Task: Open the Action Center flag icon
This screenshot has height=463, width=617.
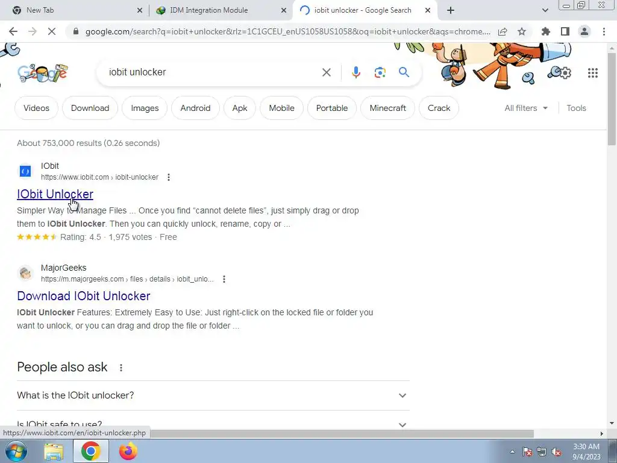Action: coord(527,452)
